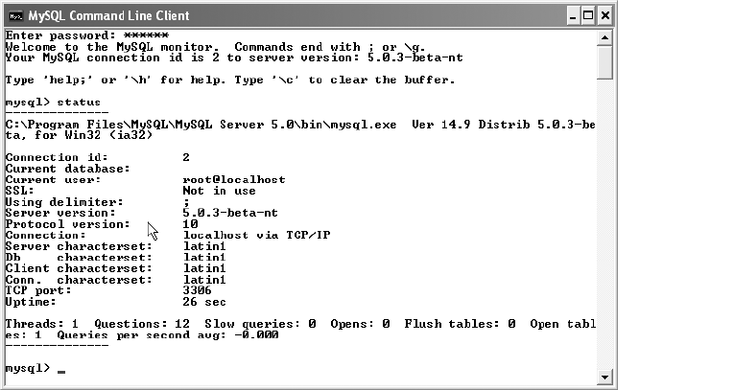The height and width of the screenshot is (390, 734).
Task: Click the Protocol version value 10
Action: pyautogui.click(x=191, y=224)
